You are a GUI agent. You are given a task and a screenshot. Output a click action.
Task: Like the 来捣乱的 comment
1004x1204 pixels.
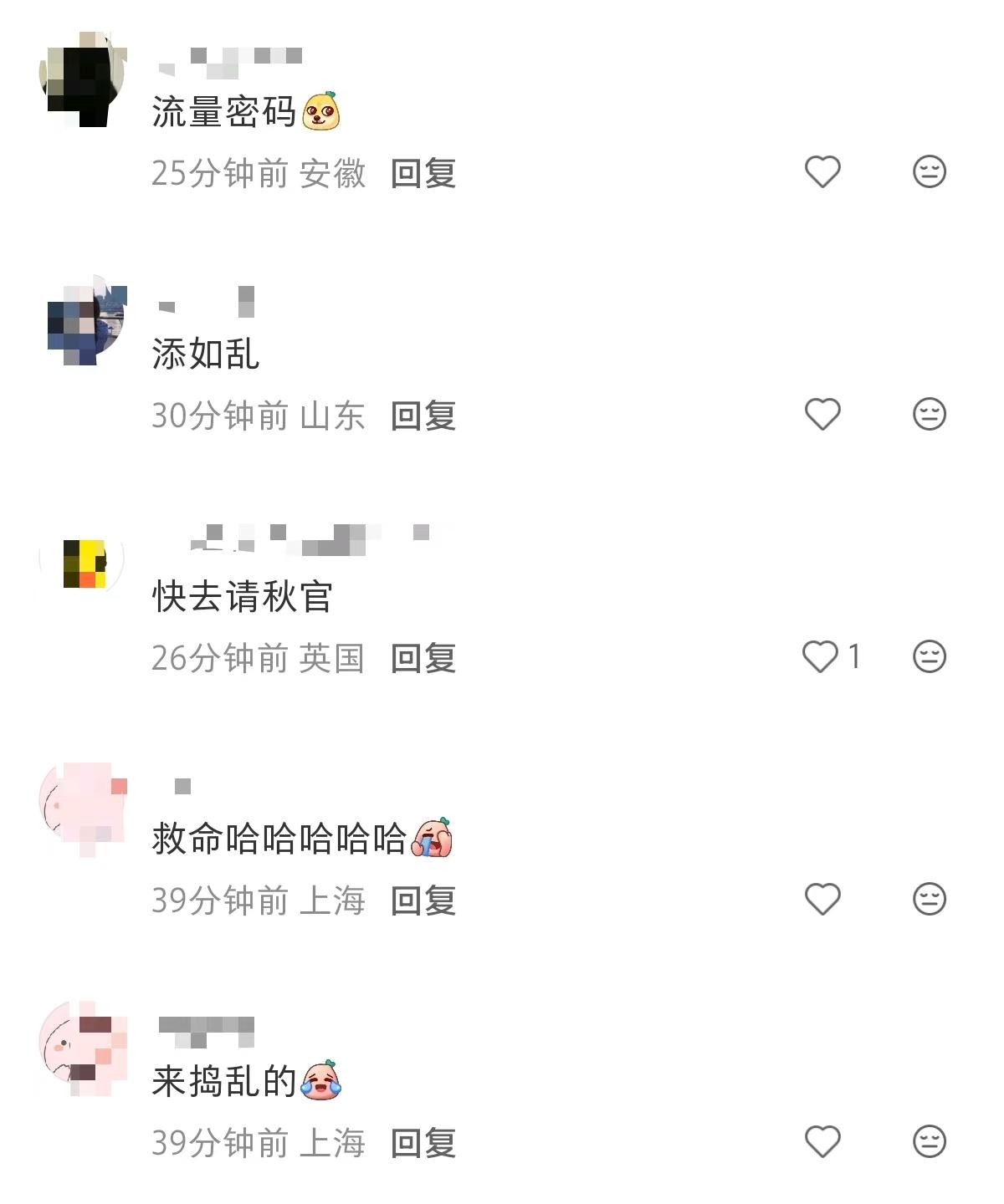[x=822, y=1142]
